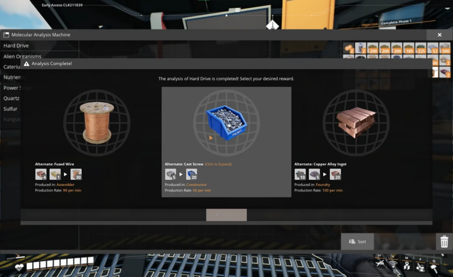Click the dismantle F hotkey icon

420,267
